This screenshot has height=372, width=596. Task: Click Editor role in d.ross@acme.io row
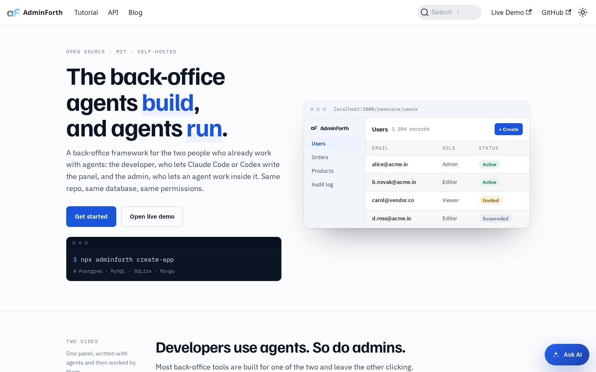point(449,219)
